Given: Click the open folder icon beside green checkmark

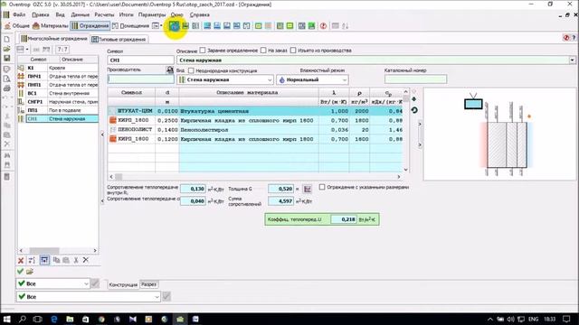Looking at the screenshot, I should [30, 272].
